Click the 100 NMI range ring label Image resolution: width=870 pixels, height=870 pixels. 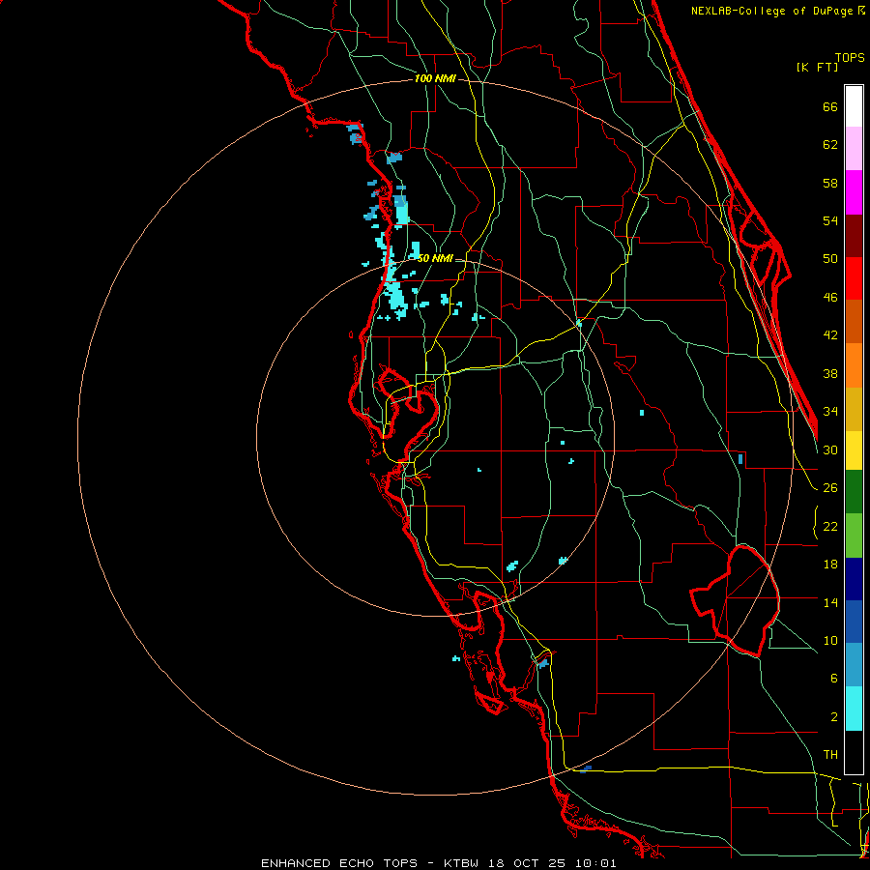[x=435, y=79]
